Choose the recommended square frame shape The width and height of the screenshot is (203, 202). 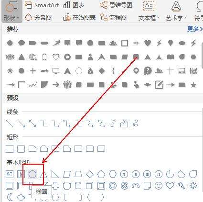[x=125, y=43]
